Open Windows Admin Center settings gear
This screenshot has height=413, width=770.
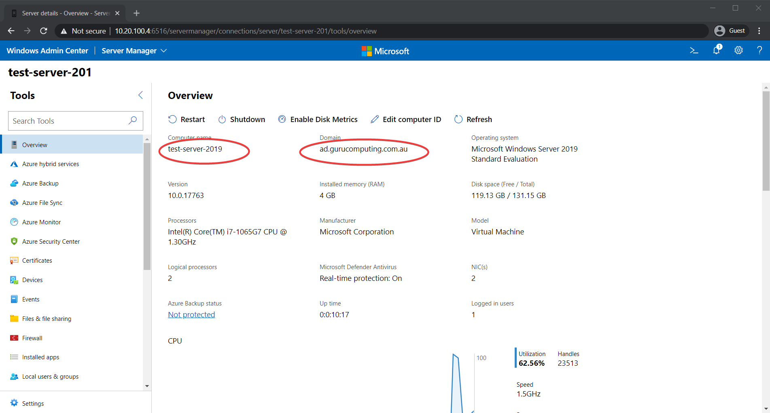click(x=738, y=51)
